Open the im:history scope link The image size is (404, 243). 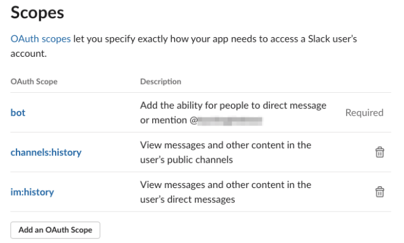pyautogui.click(x=32, y=192)
